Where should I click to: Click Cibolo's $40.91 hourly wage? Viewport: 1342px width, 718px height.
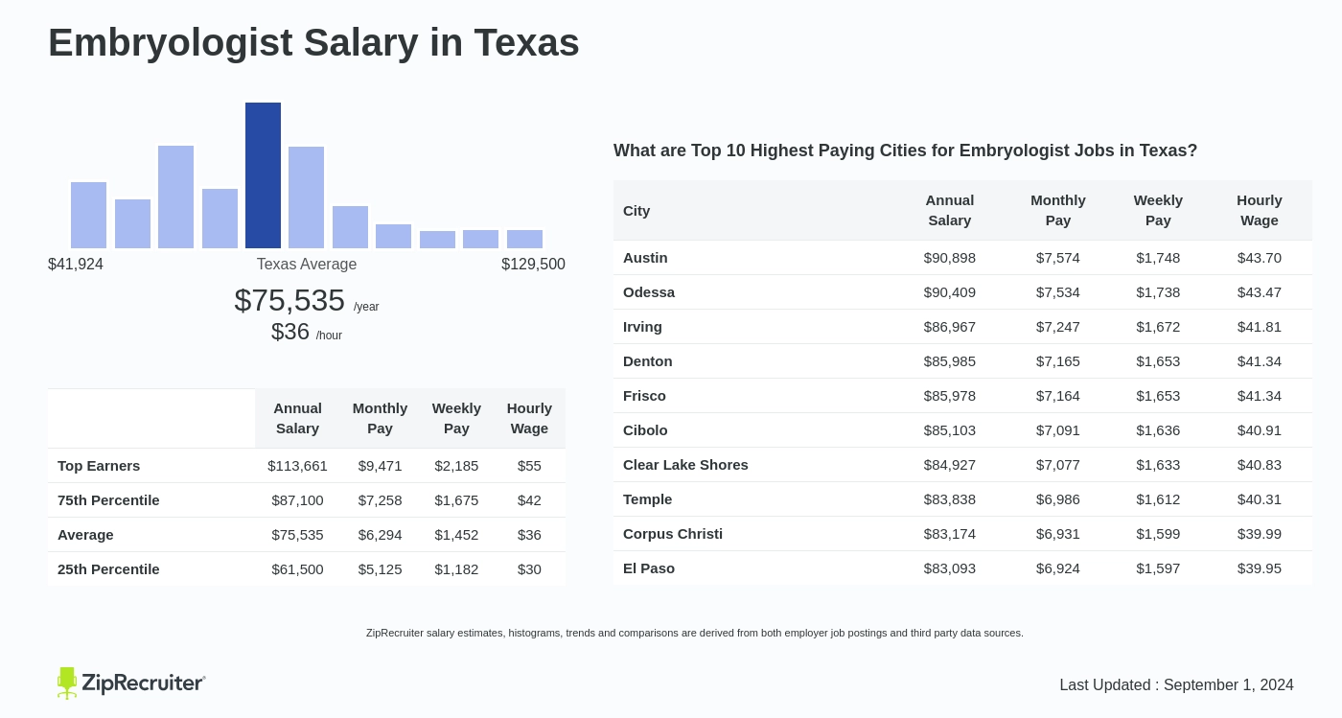1260,430
